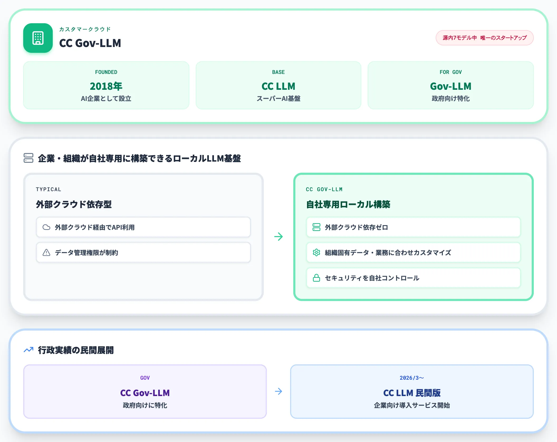Click the blue arrow between GOV and 2026/3 cards
Viewport: 557px width, 442px height.
pos(278,391)
